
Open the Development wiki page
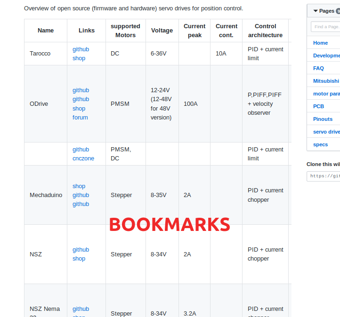[x=326, y=55]
